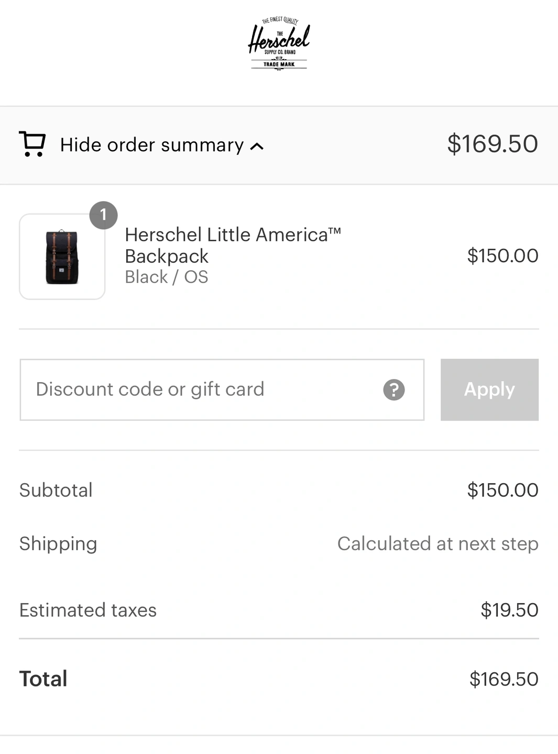The image size is (558, 754).
Task: Collapse the order summary with the chevron arrow
Action: pos(257,147)
